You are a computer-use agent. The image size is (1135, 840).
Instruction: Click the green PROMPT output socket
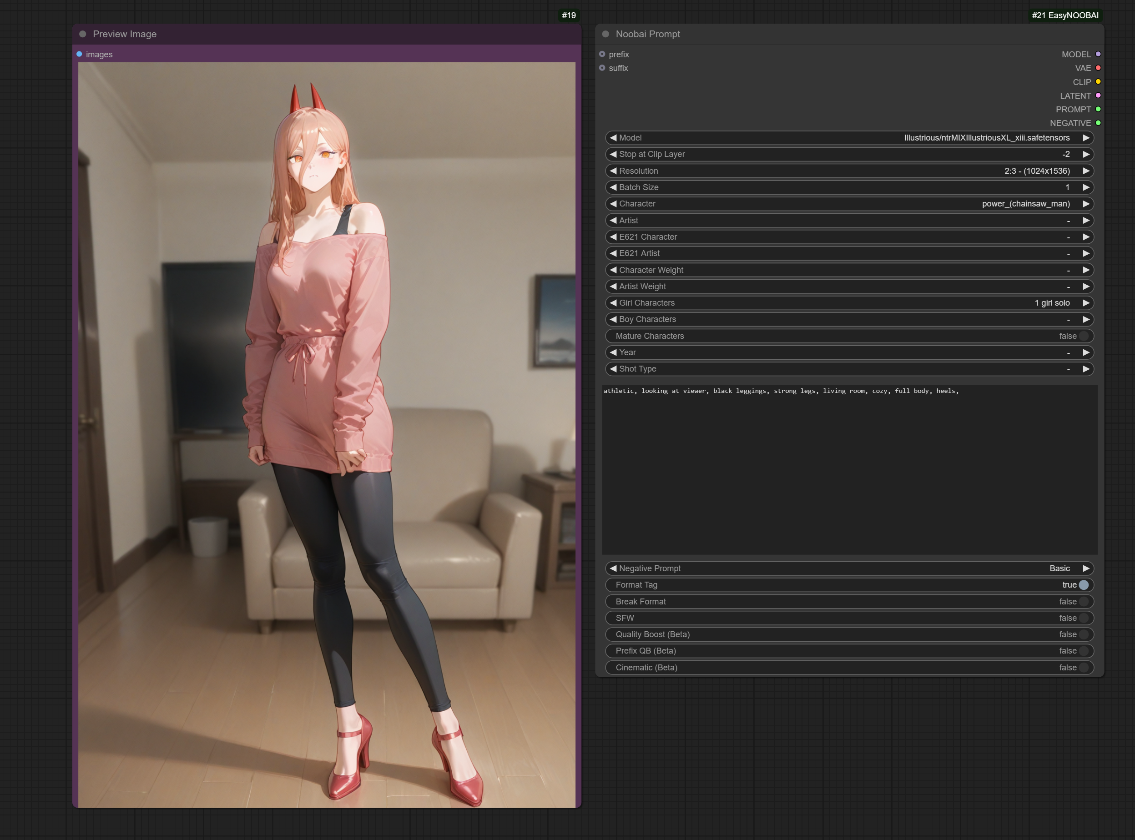[1098, 109]
